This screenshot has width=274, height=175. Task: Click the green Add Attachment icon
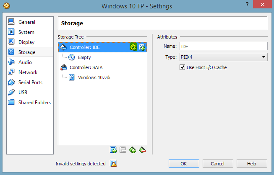pos(133,150)
